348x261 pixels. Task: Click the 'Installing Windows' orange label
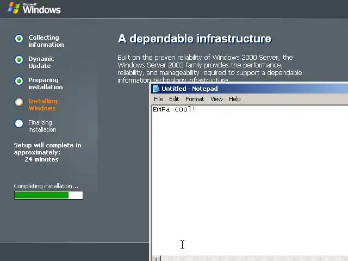(x=43, y=105)
